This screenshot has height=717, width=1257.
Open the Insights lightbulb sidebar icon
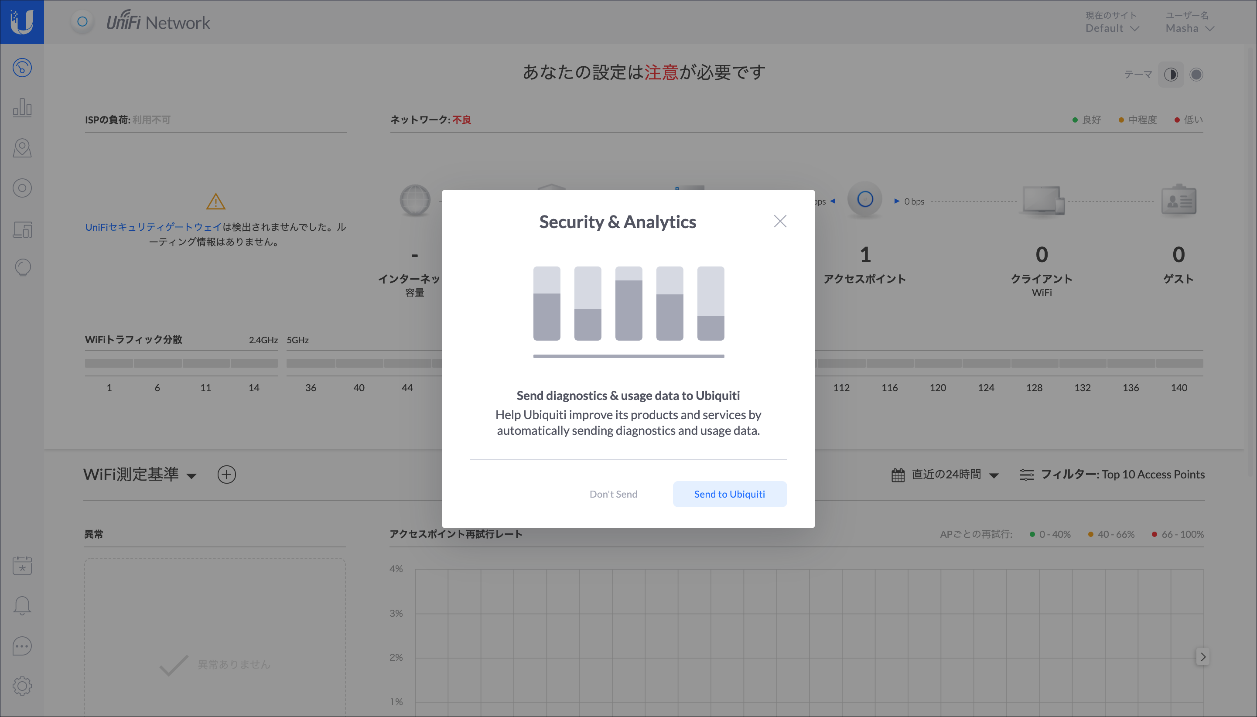22,267
